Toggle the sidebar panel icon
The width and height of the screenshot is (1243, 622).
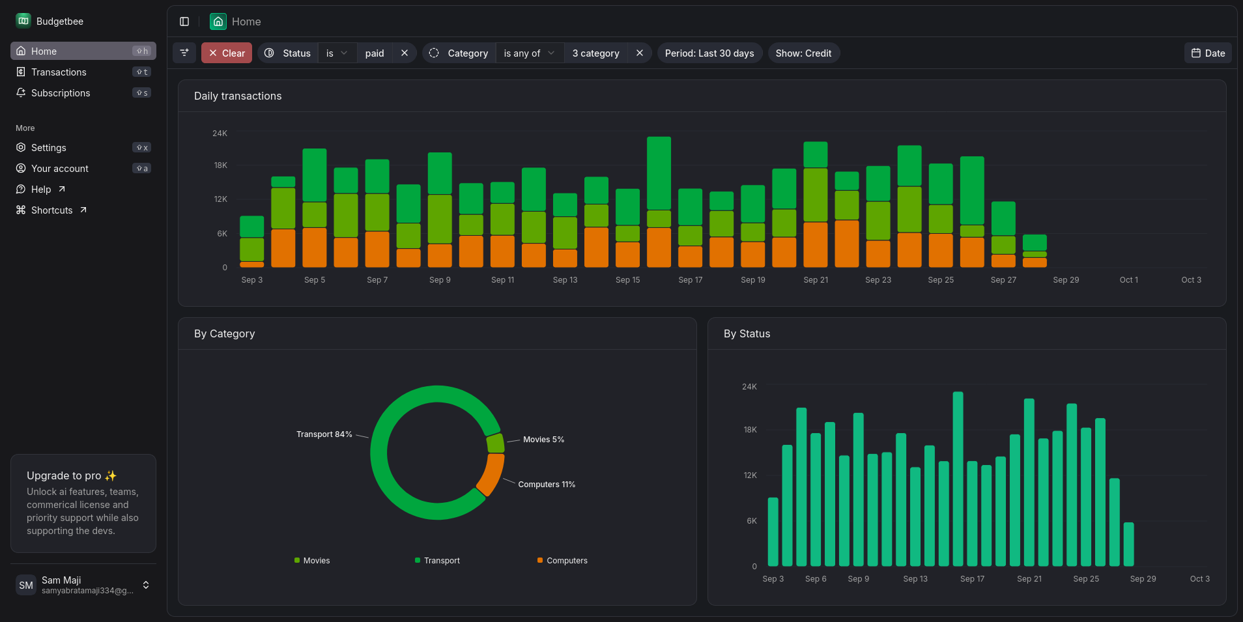tap(184, 21)
